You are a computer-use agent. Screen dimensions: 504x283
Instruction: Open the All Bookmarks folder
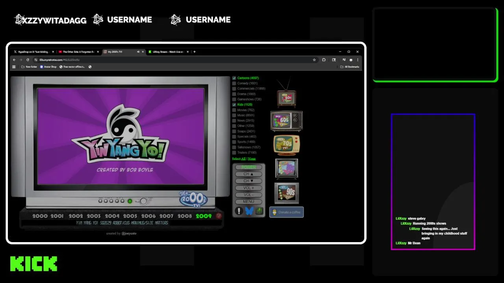tap(350, 67)
